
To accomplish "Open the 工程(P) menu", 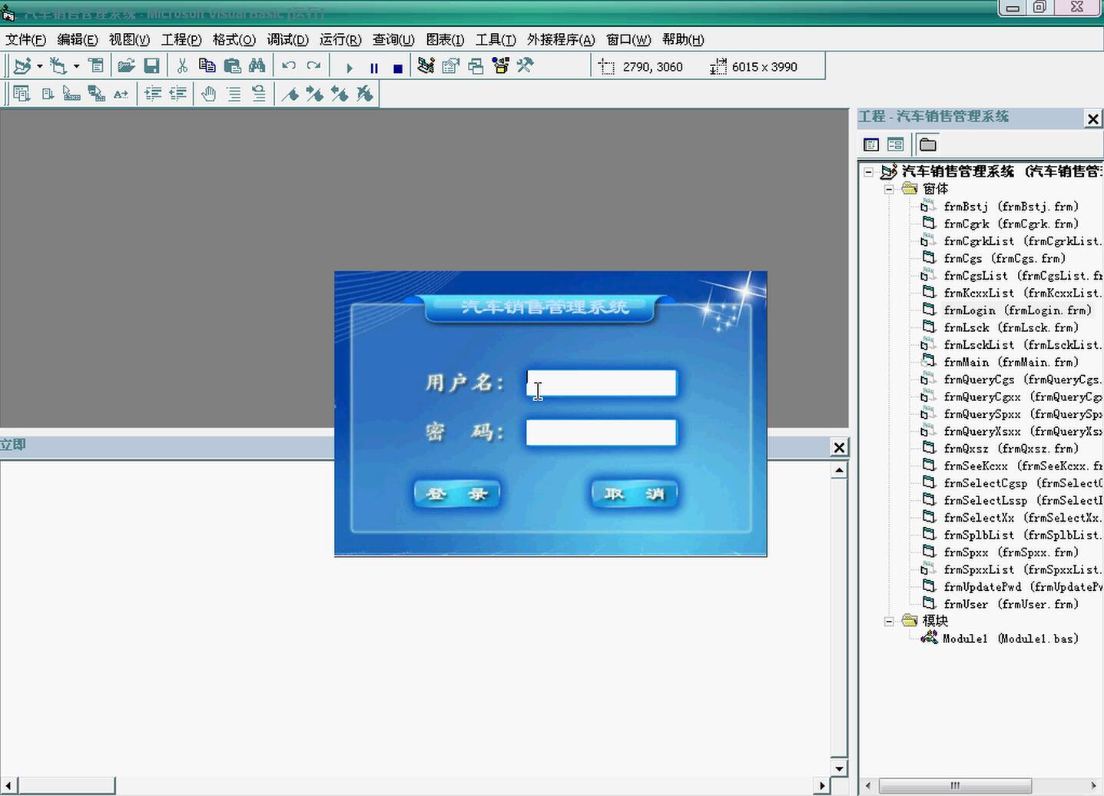I will (x=181, y=40).
